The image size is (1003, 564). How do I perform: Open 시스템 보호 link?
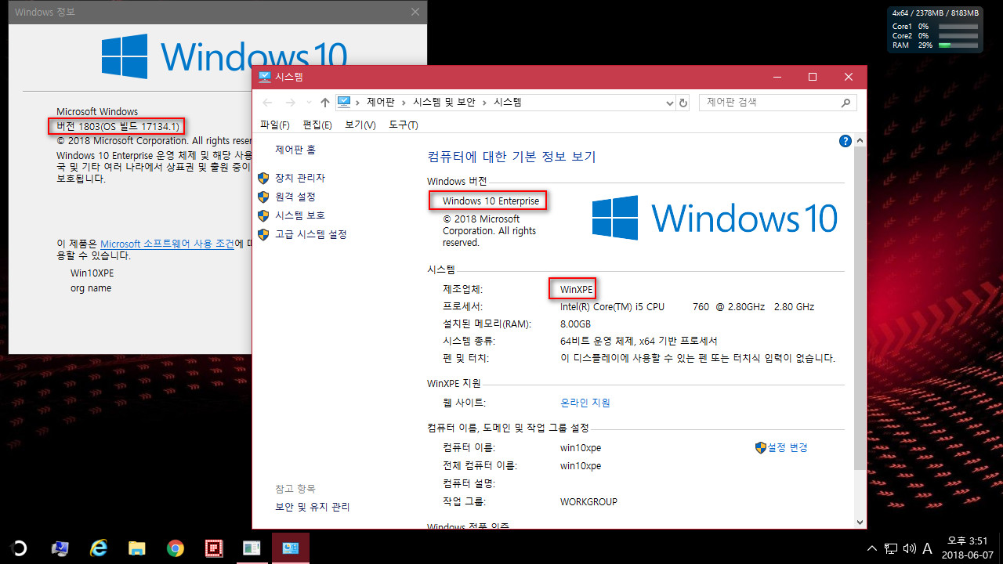point(300,215)
